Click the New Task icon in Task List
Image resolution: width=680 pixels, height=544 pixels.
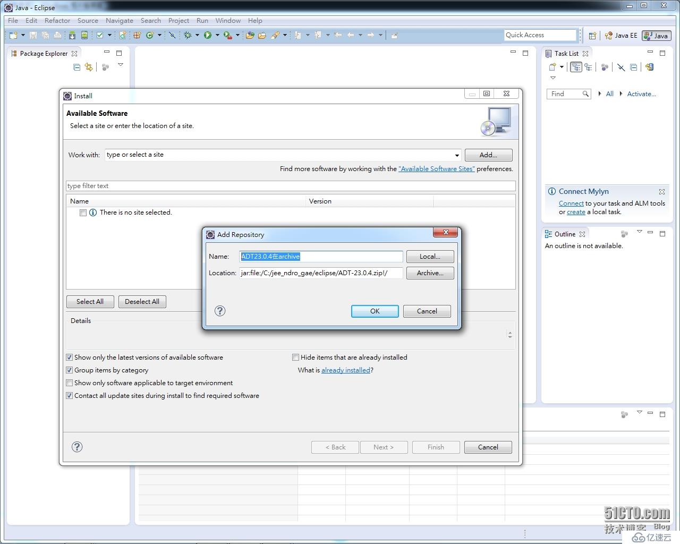point(552,67)
